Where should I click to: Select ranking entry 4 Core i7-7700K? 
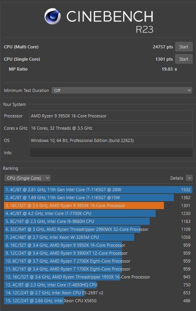[x=98, y=213]
